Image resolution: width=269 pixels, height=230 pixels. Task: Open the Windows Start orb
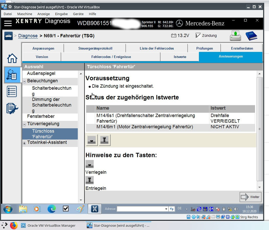click(8, 209)
